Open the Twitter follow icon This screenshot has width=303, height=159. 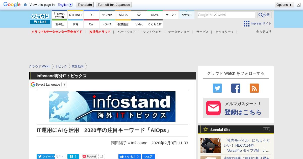point(217,88)
